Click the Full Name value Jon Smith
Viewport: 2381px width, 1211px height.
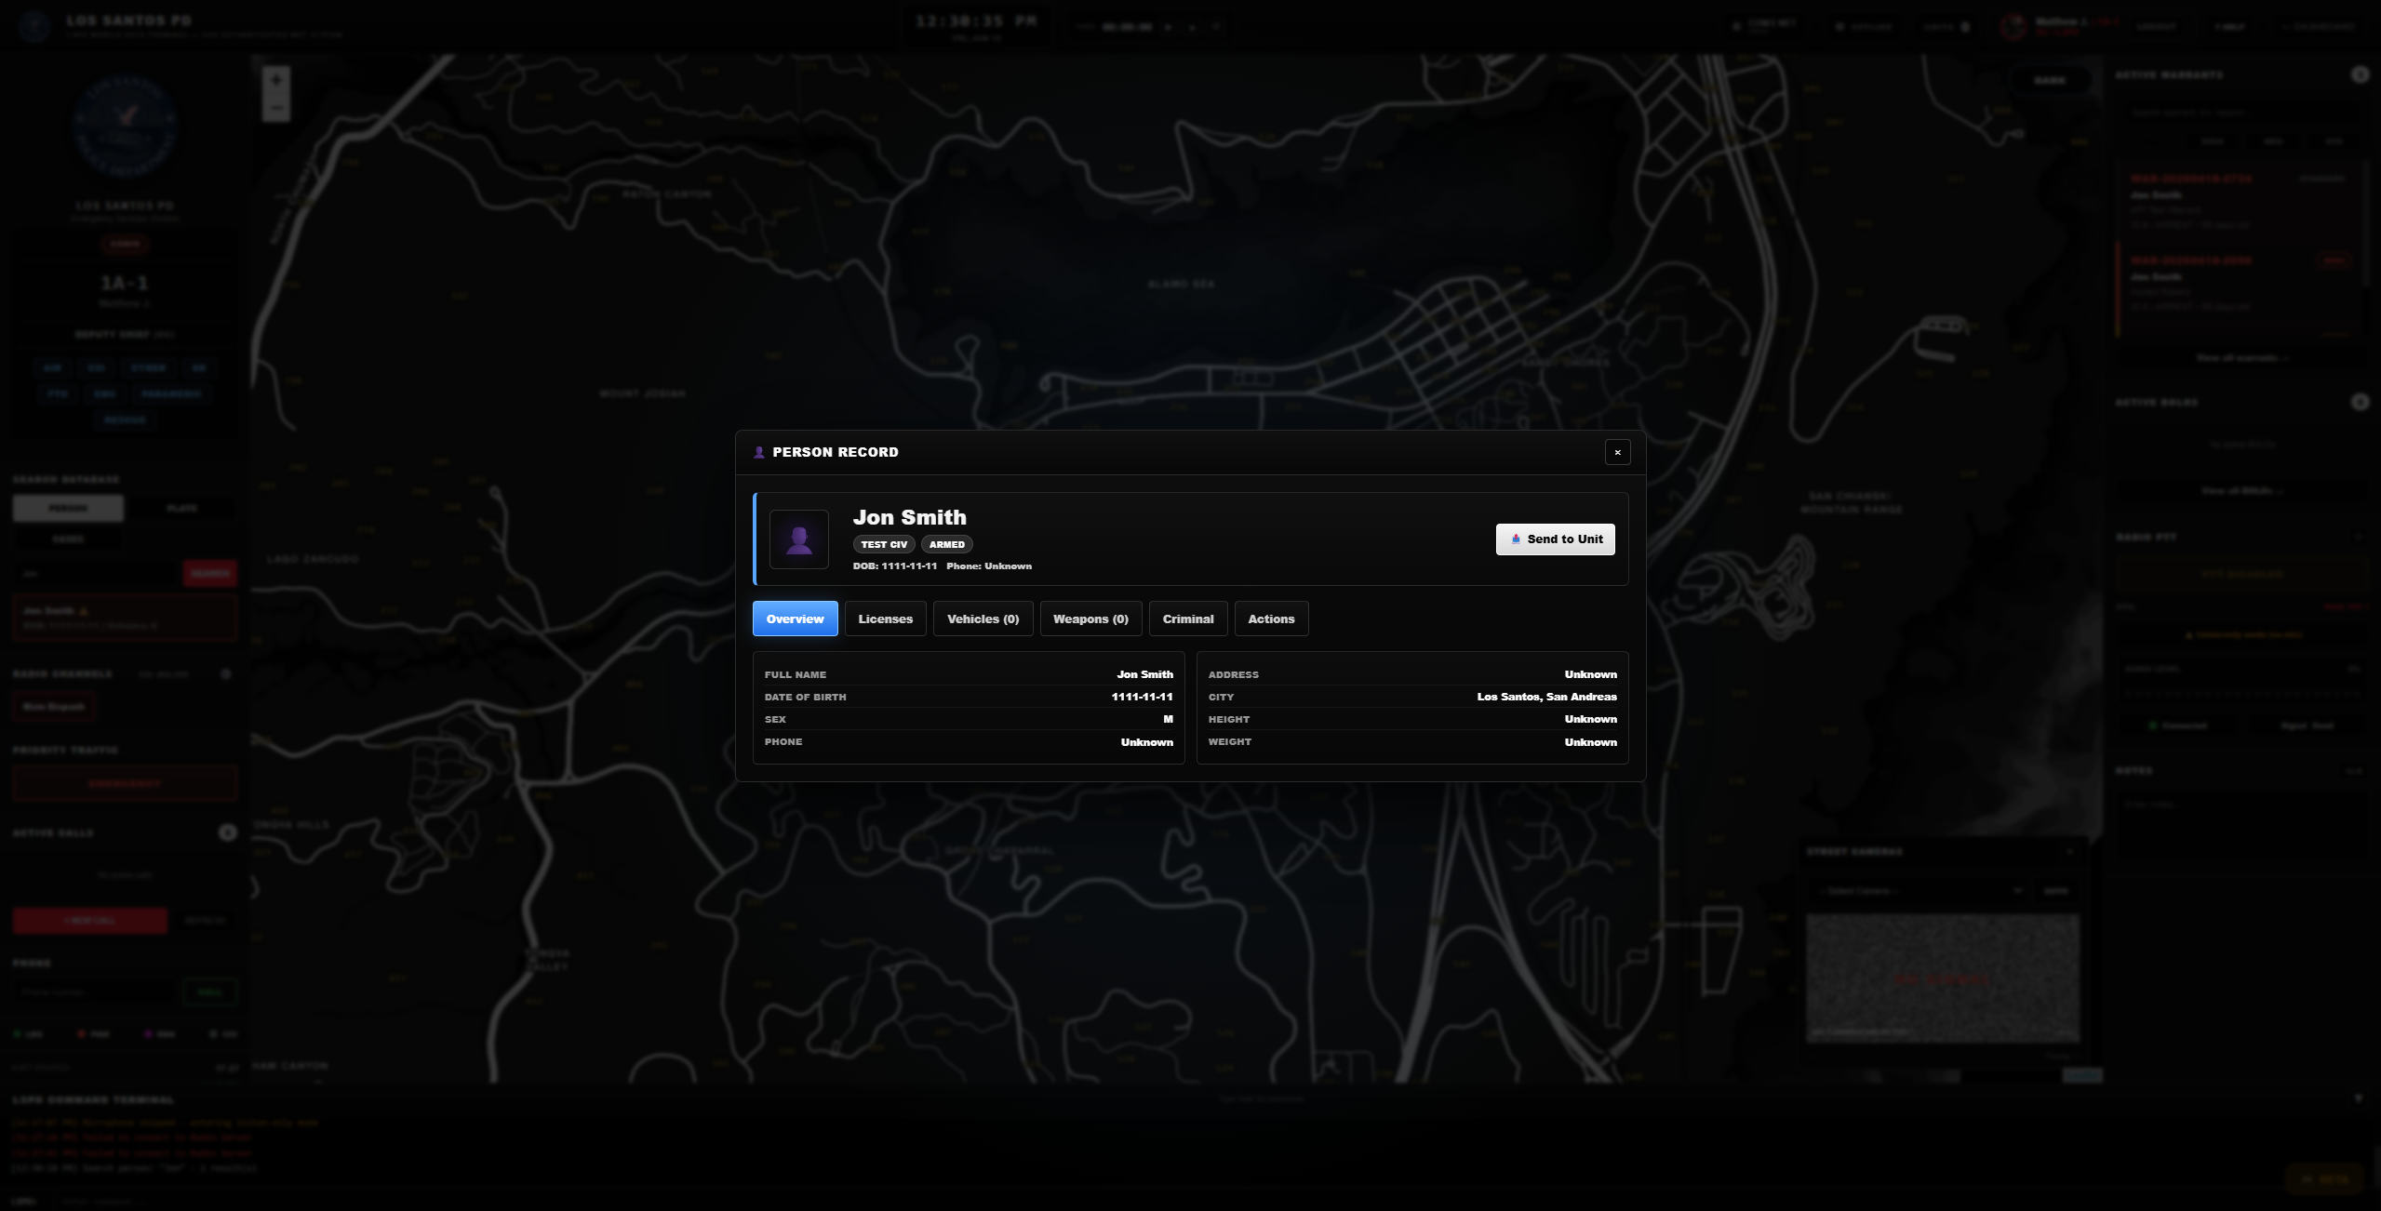coord(1144,674)
